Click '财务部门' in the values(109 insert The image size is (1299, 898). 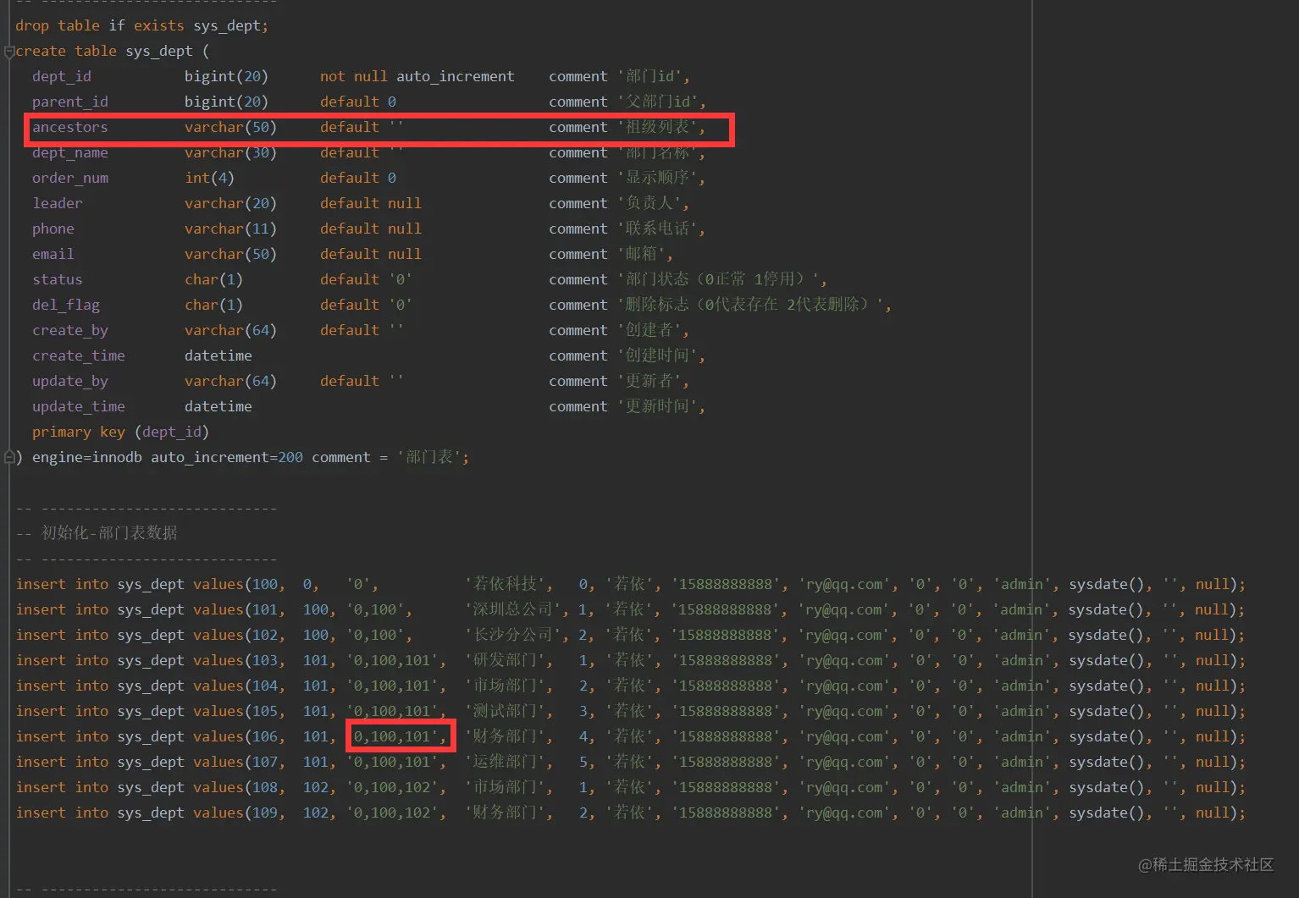[x=505, y=813]
